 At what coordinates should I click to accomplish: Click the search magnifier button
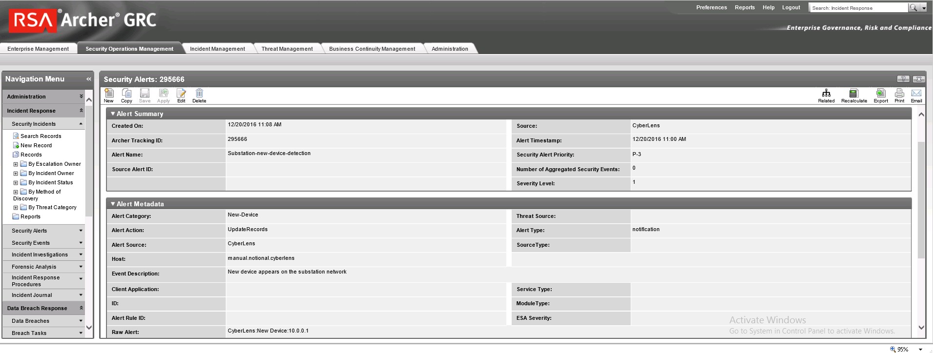pyautogui.click(x=913, y=8)
